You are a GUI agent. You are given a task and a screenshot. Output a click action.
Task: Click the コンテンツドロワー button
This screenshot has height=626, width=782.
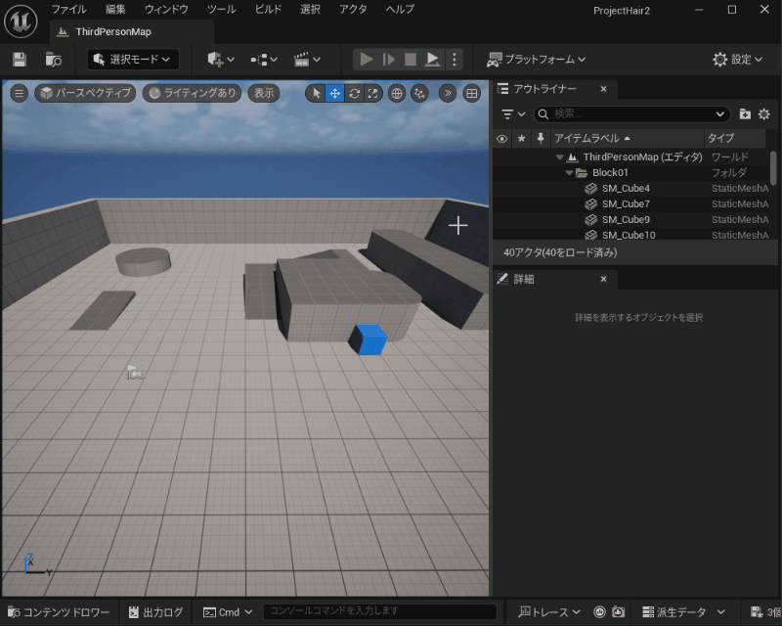click(x=59, y=612)
